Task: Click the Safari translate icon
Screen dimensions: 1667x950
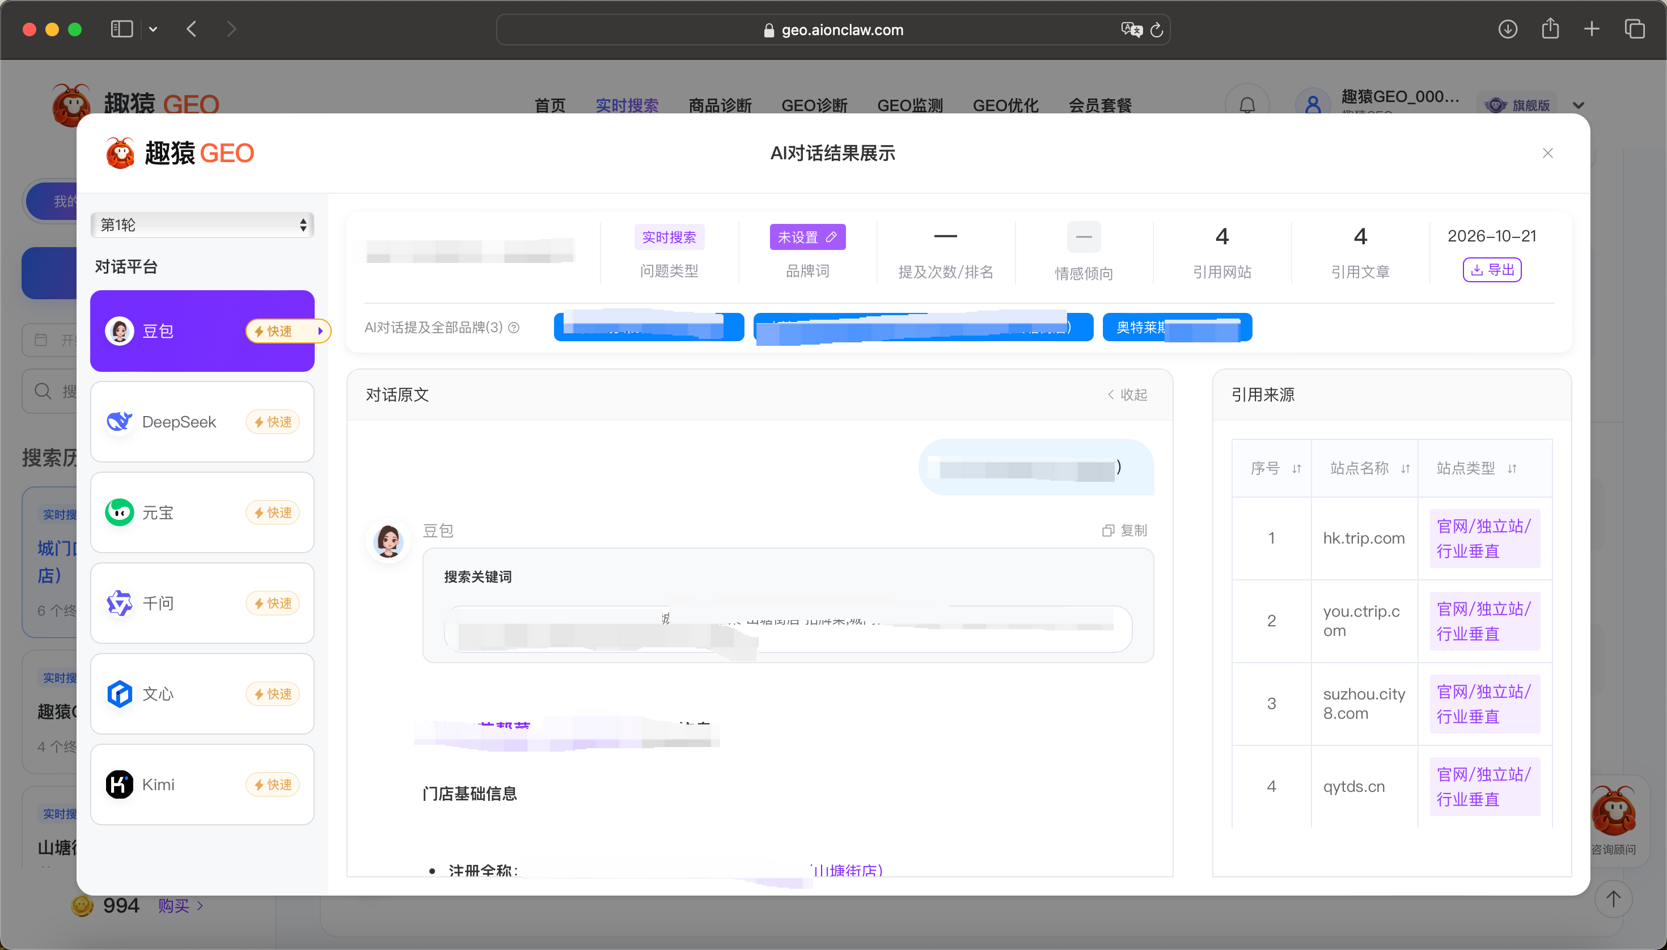Action: (x=1131, y=30)
